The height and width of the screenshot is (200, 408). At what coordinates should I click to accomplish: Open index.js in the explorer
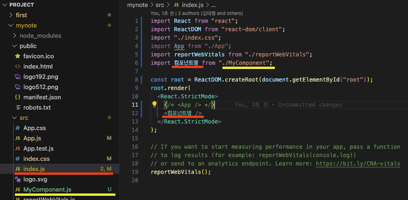coord(34,169)
